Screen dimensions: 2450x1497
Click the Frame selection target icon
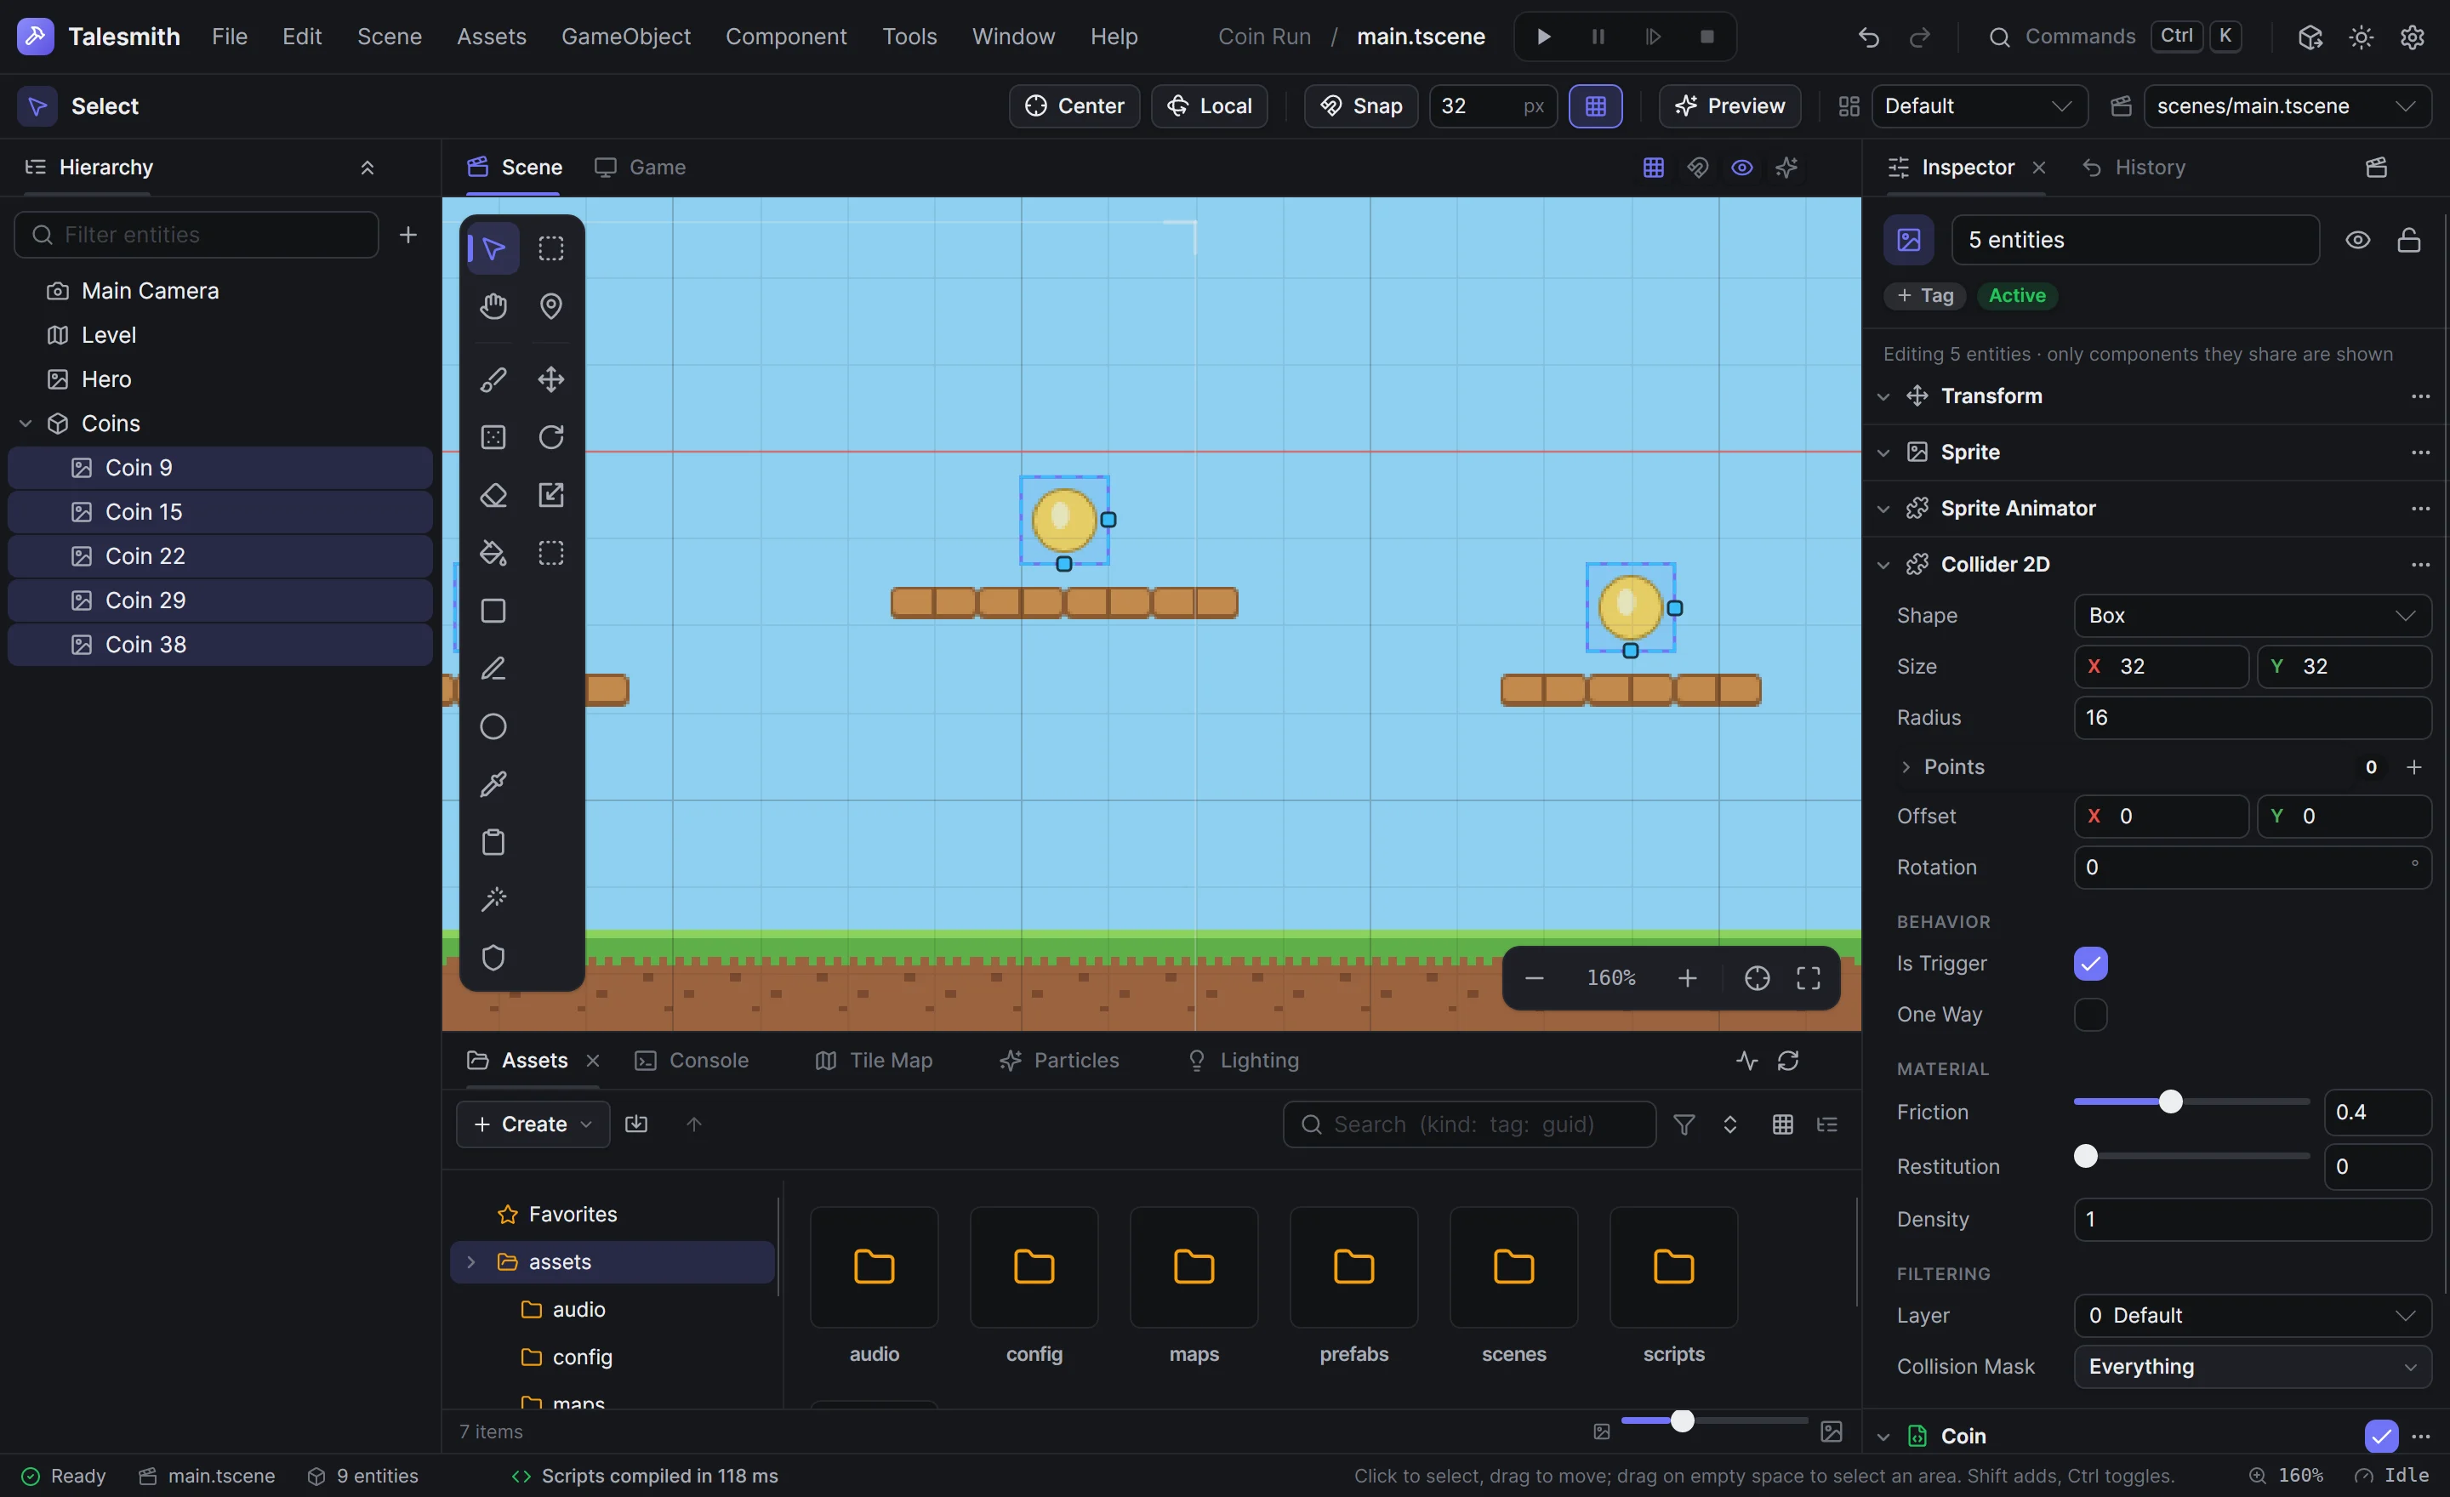click(x=1757, y=978)
